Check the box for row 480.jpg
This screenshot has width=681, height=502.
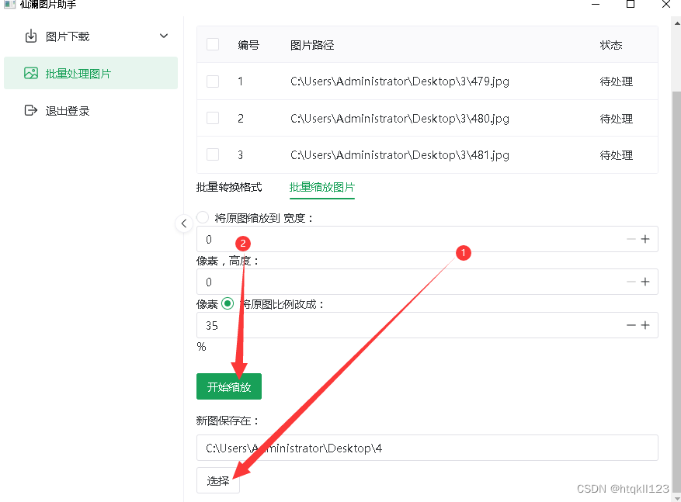[x=213, y=118]
